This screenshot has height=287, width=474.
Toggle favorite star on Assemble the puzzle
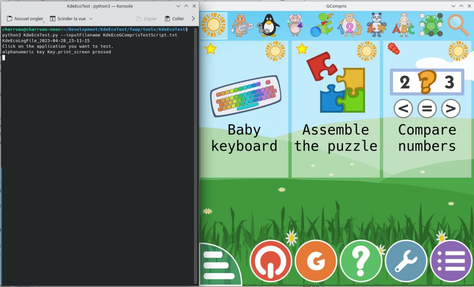coord(302,49)
